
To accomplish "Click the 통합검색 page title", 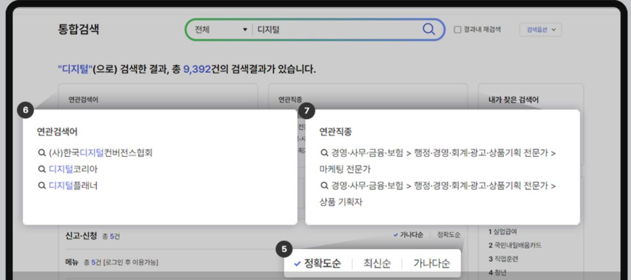I will (x=79, y=29).
